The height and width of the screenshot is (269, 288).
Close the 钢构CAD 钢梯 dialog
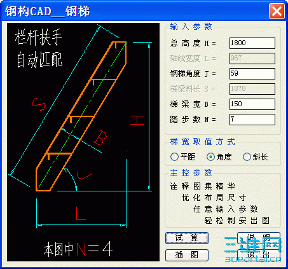pyautogui.click(x=277, y=11)
